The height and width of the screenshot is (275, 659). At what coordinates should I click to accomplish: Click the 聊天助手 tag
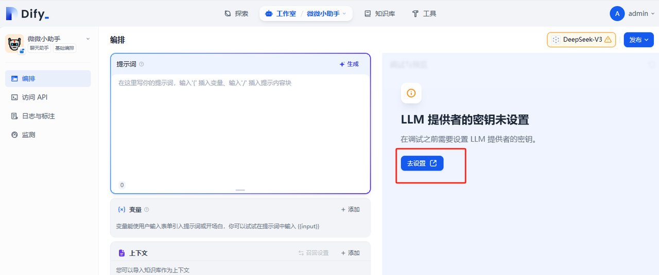pyautogui.click(x=39, y=48)
